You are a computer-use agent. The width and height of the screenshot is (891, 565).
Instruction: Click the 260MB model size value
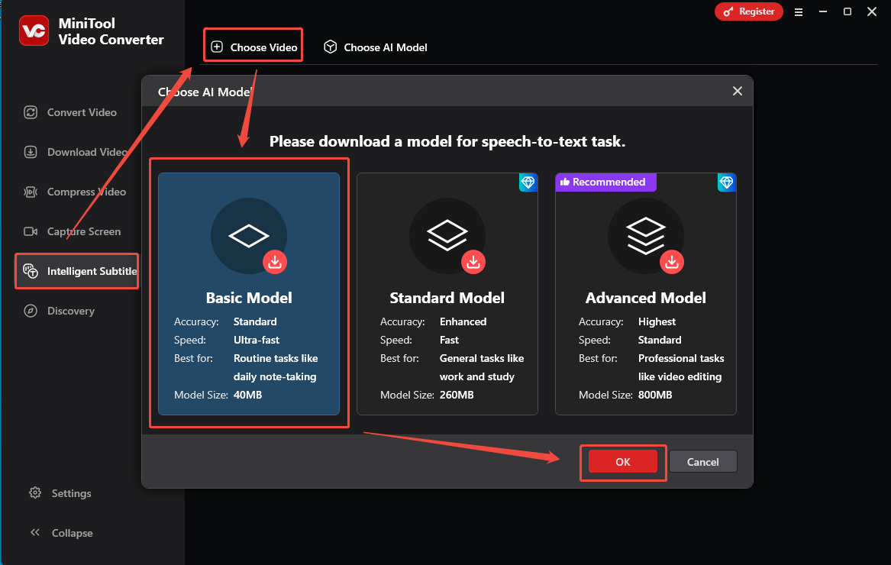(457, 395)
